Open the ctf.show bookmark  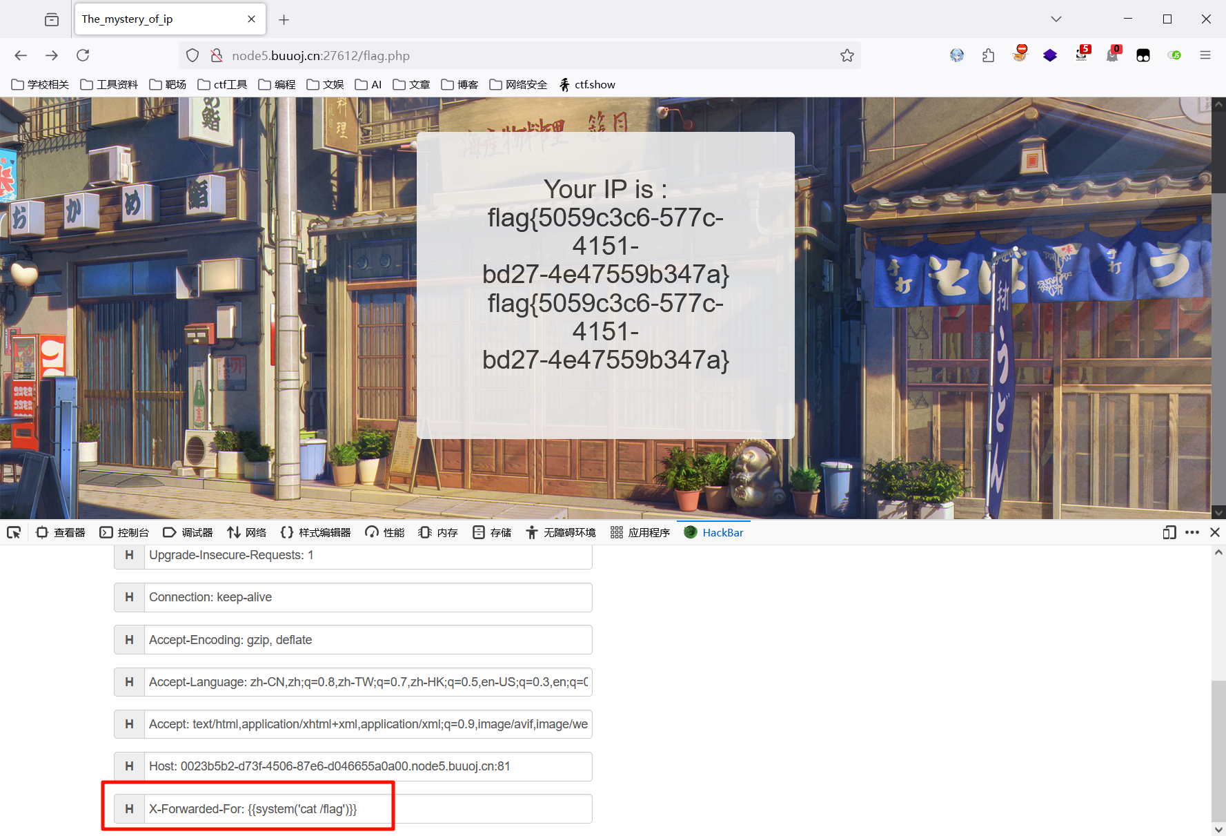point(587,84)
